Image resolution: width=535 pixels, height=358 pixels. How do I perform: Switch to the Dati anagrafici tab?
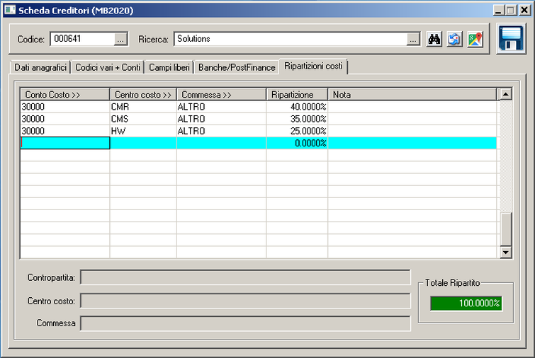40,67
